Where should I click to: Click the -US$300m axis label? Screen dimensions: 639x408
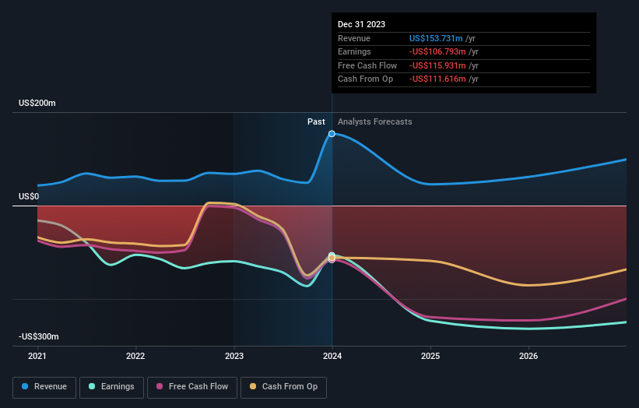pyautogui.click(x=38, y=336)
